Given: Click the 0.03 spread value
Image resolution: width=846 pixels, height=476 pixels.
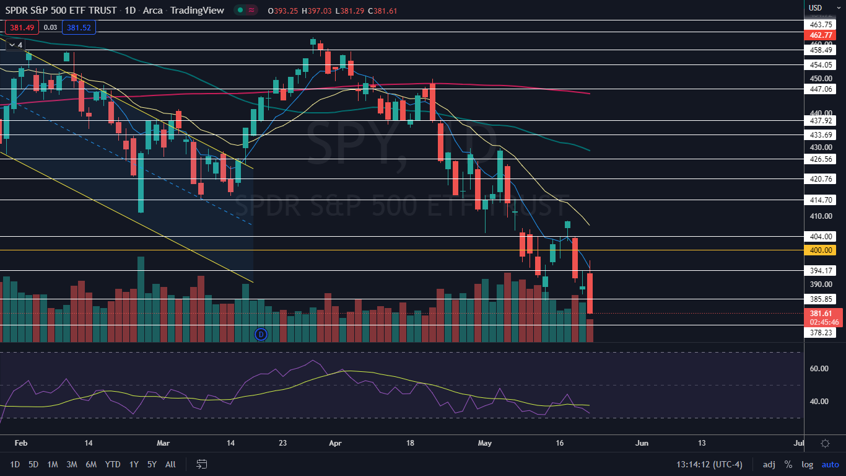Looking at the screenshot, I should (51, 27).
